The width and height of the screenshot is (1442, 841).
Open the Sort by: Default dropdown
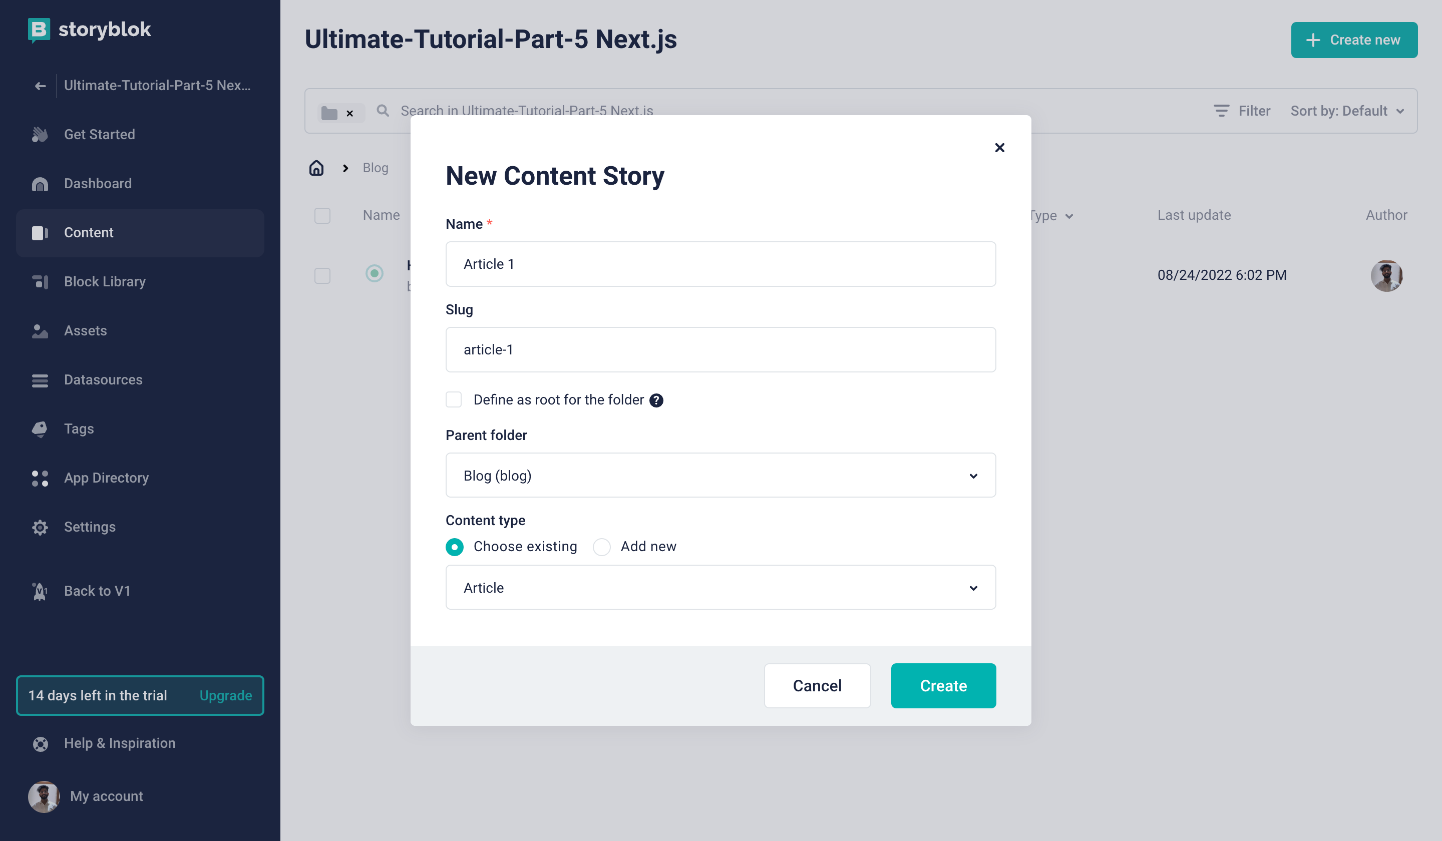click(1347, 111)
